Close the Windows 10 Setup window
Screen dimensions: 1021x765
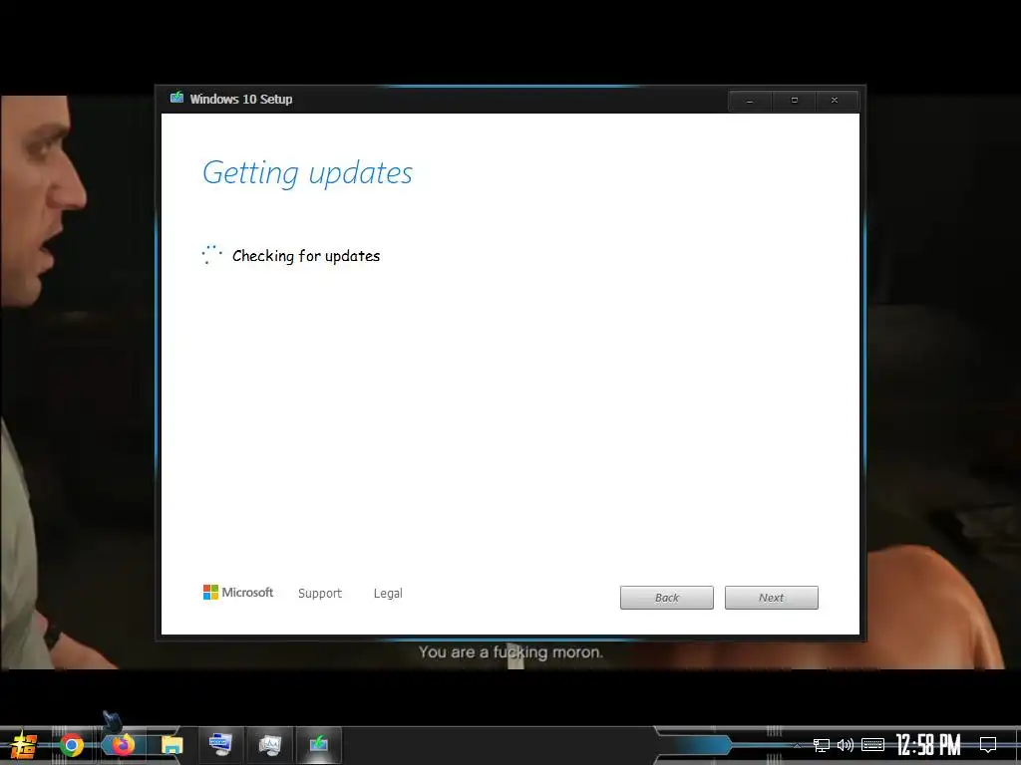[x=835, y=101]
